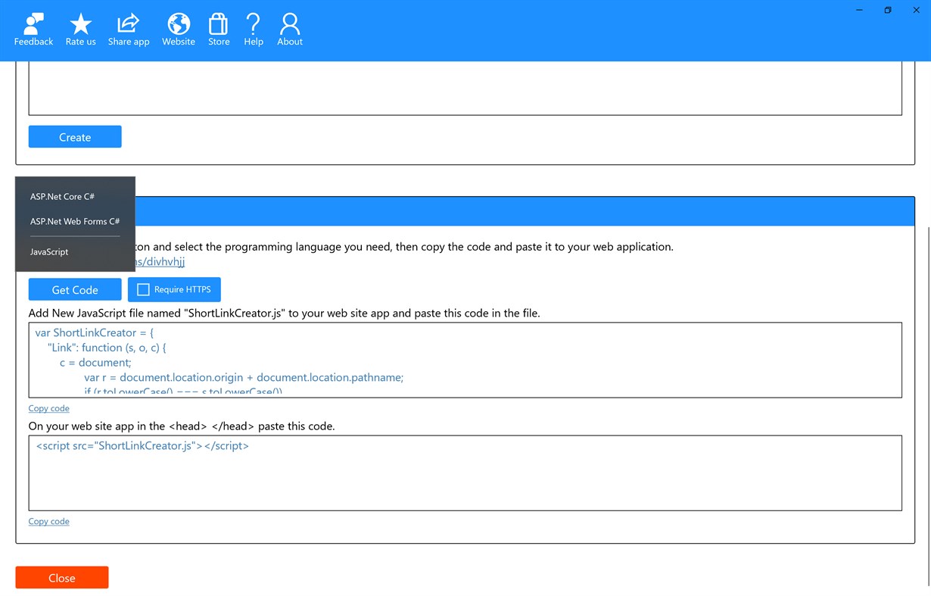Restore the window with the restore button

pos(888,10)
